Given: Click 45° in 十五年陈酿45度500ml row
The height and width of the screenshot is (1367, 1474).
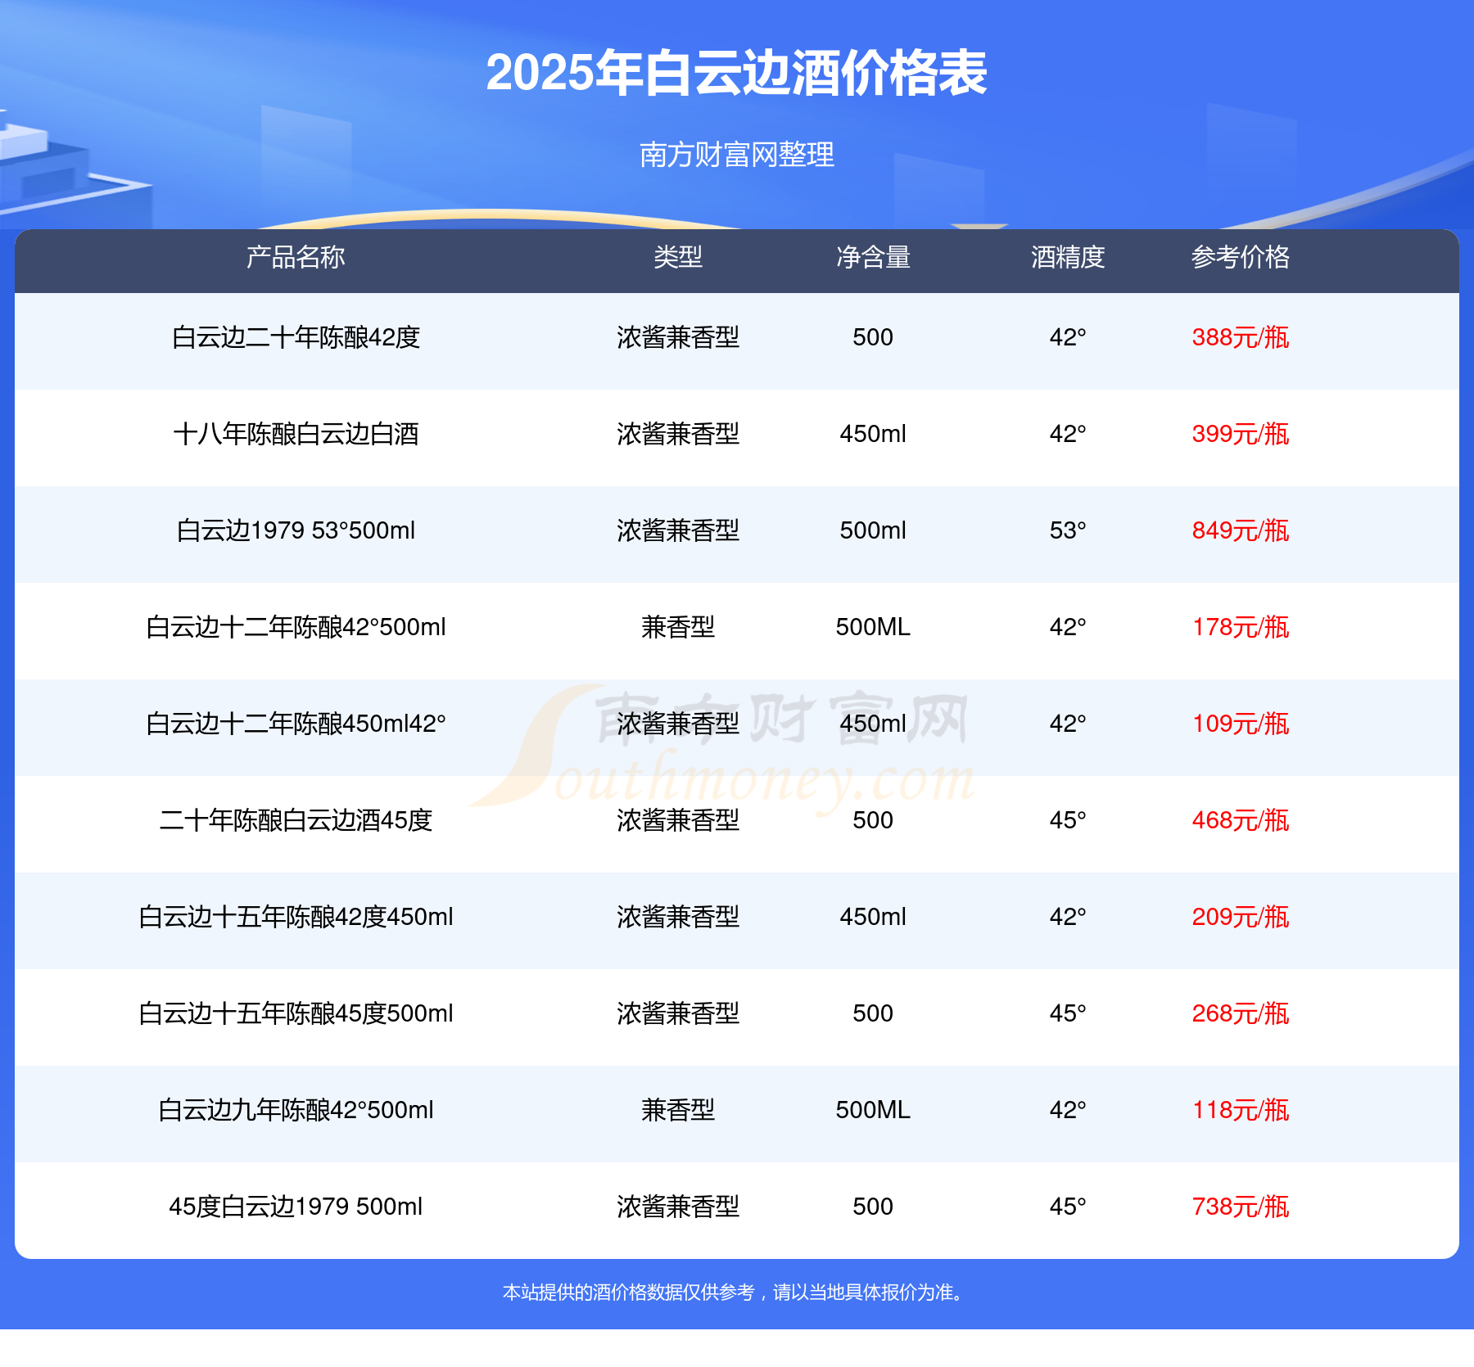Looking at the screenshot, I should pos(1068,1013).
